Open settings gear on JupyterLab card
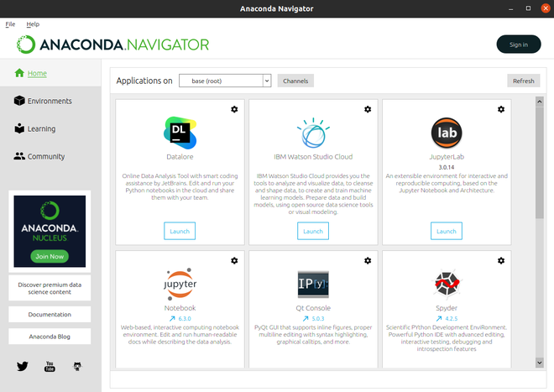Viewport: 554px width, 392px height. coord(501,109)
